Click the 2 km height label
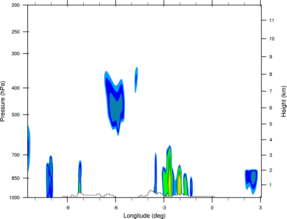The height and width of the screenshot is (219, 287). 271,170
